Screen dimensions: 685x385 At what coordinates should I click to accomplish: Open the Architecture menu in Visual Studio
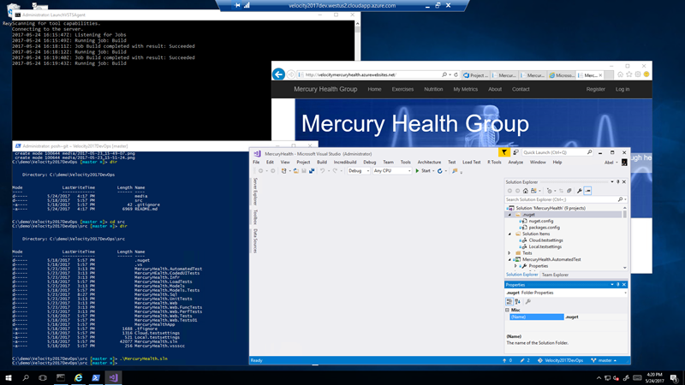429,163
